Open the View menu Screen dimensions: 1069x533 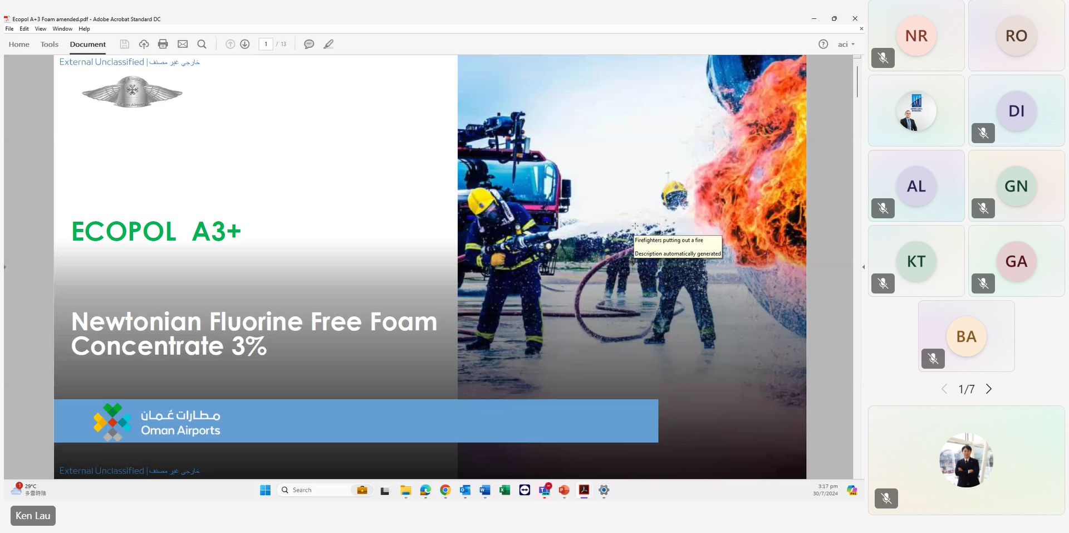point(41,29)
